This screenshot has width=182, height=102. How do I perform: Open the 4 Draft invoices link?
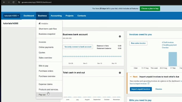click(x=168, y=42)
